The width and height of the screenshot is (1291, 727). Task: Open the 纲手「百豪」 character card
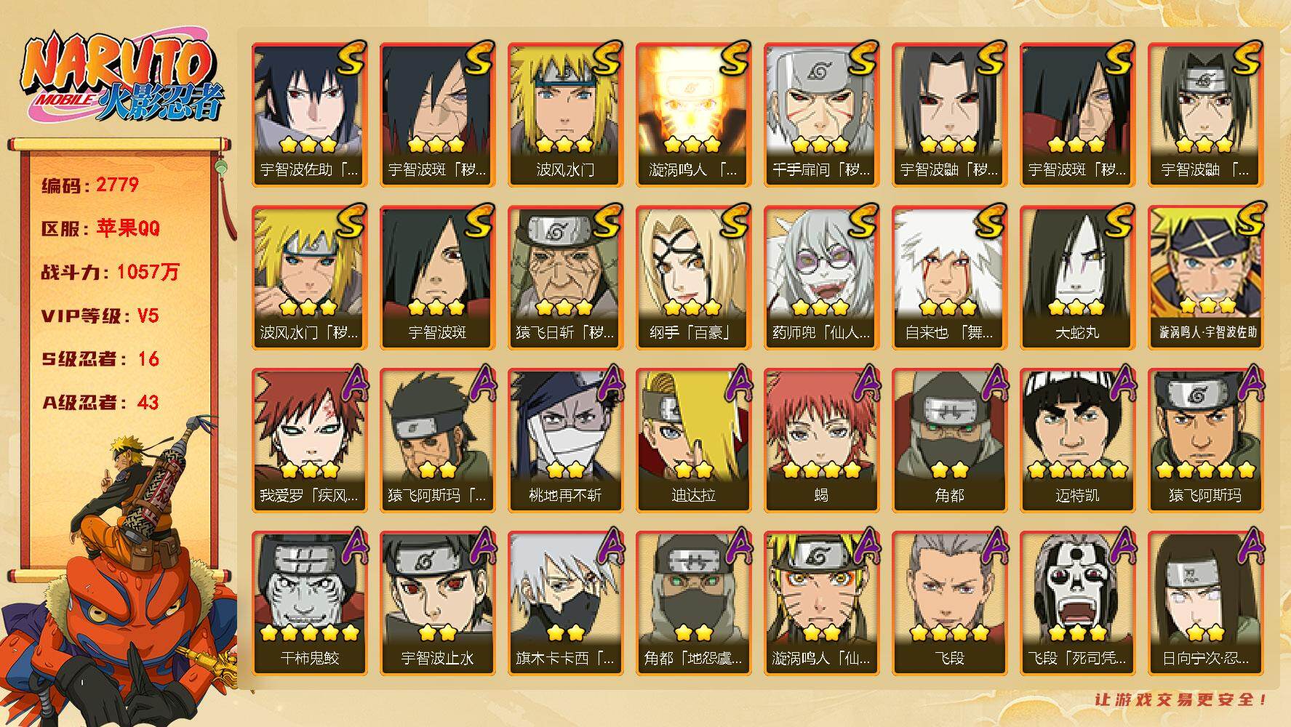pos(693,278)
